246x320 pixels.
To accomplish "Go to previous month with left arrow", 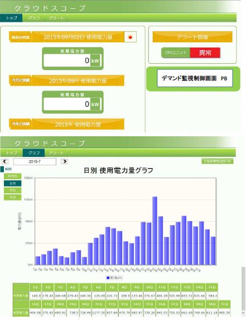I will click(5, 161).
